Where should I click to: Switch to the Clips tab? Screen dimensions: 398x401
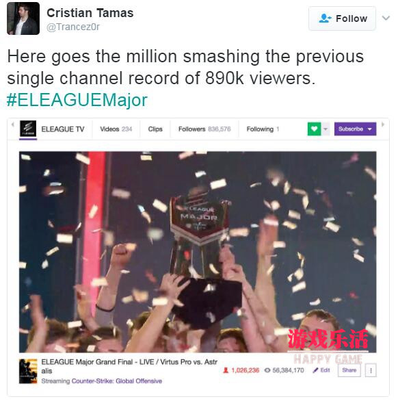(x=155, y=129)
